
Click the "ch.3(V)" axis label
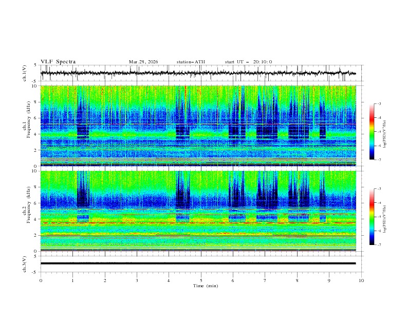tap(25, 264)
